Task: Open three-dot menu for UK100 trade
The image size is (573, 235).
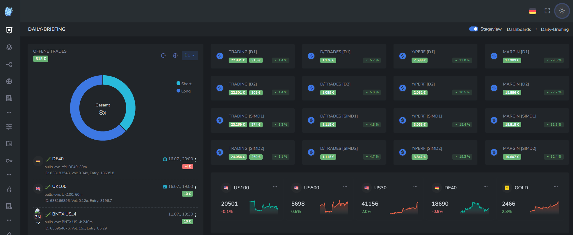Action: tap(195, 187)
